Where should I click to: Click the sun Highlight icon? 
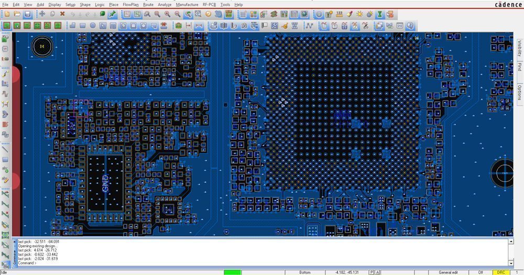(x=359, y=14)
